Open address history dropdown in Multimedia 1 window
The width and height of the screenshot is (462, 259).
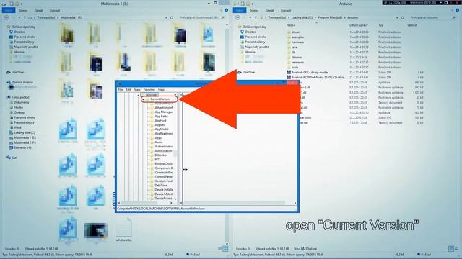166,17
